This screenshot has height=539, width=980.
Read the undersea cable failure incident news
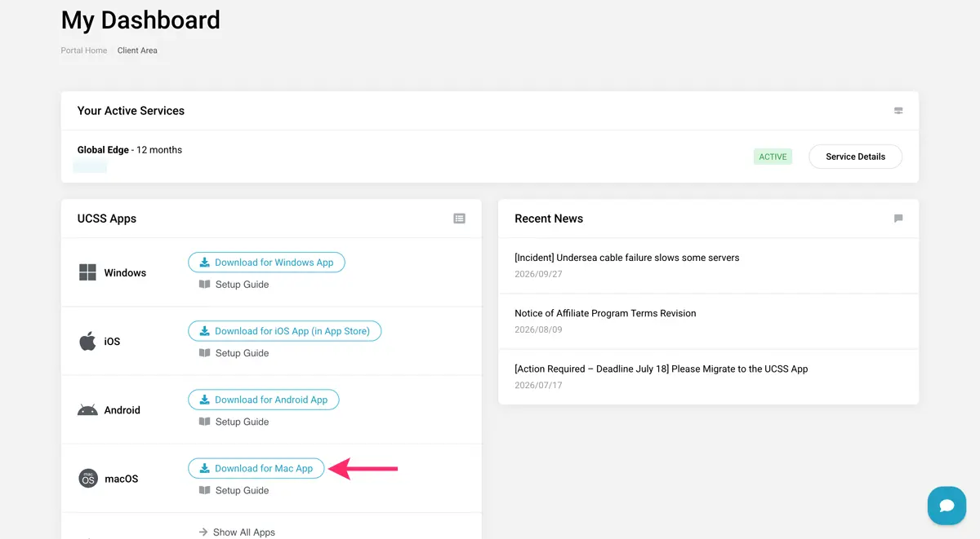pyautogui.click(x=627, y=258)
